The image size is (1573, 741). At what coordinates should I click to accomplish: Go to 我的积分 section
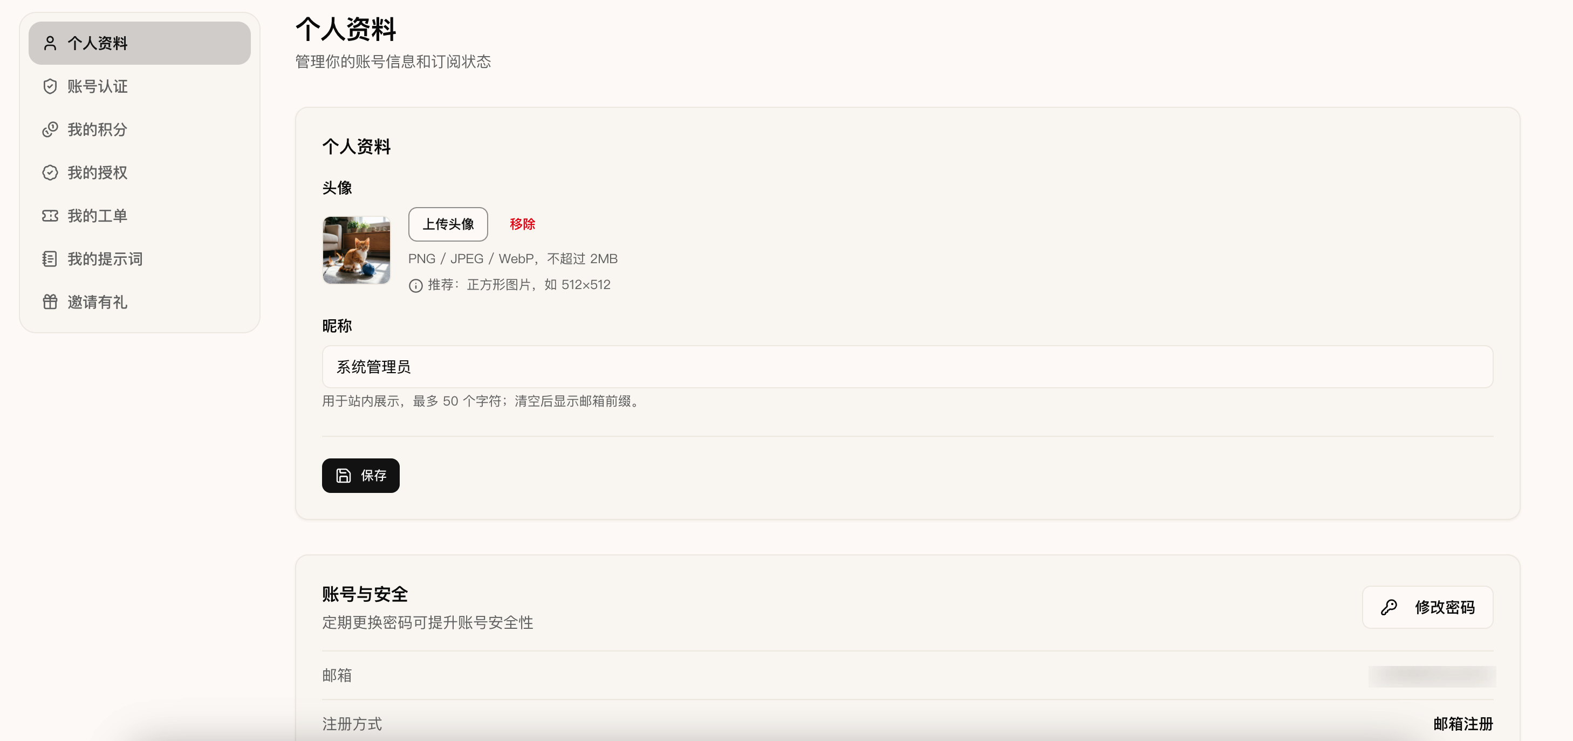[x=140, y=129]
